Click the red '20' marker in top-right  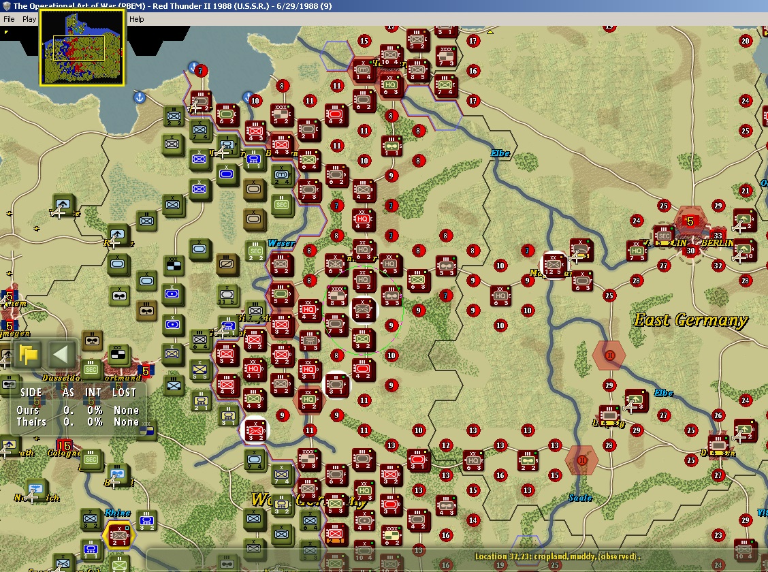(x=746, y=41)
